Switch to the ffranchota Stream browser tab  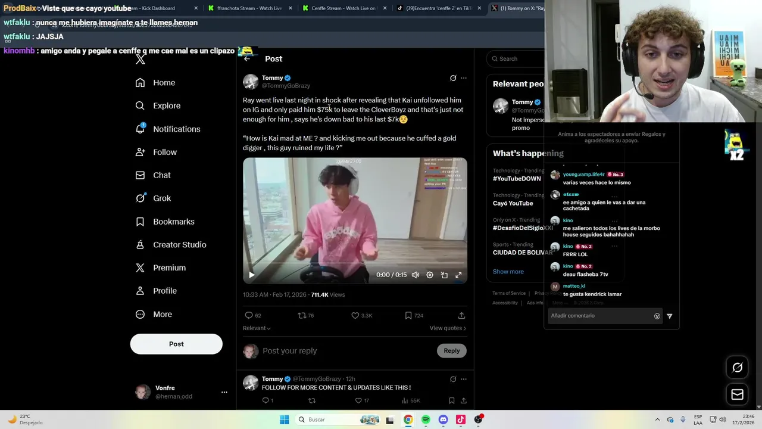pos(250,8)
